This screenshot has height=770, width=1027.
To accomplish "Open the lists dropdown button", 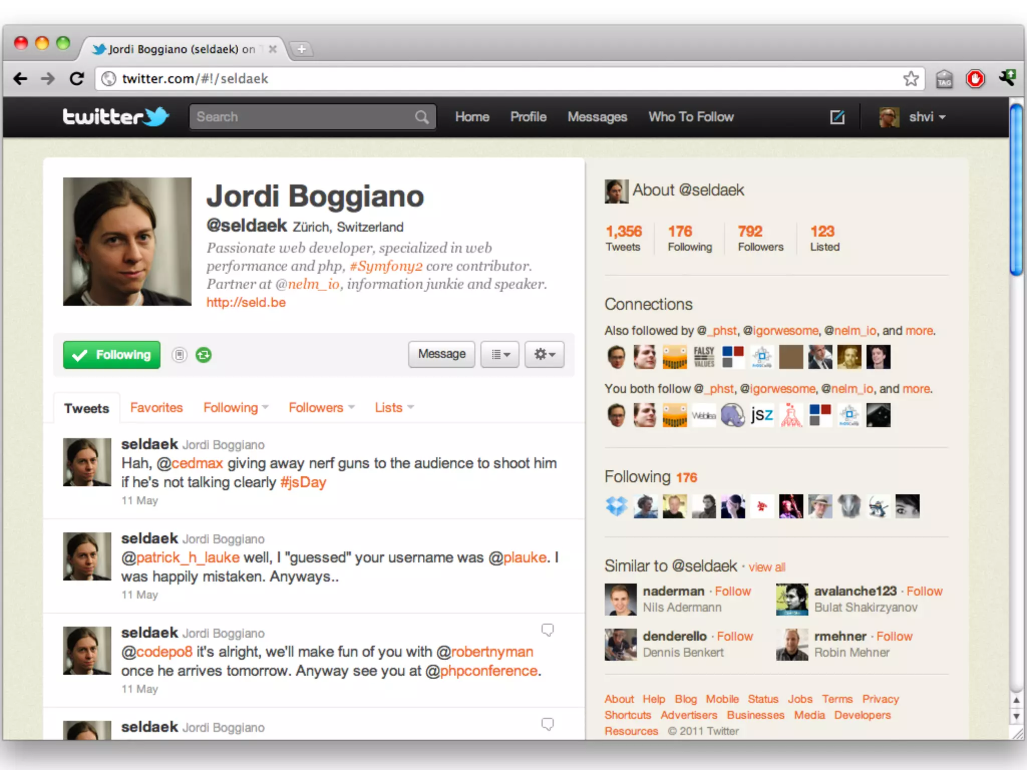I will point(500,354).
